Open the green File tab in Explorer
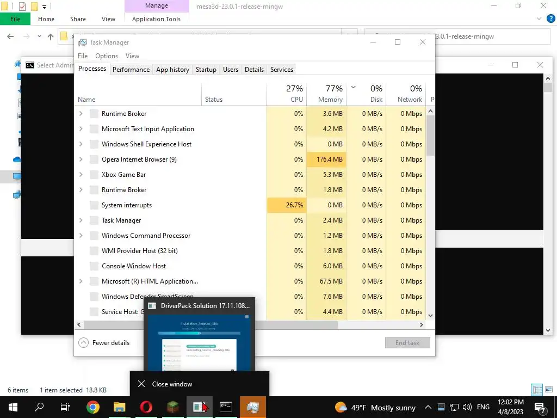The image size is (557, 418). pos(15,19)
